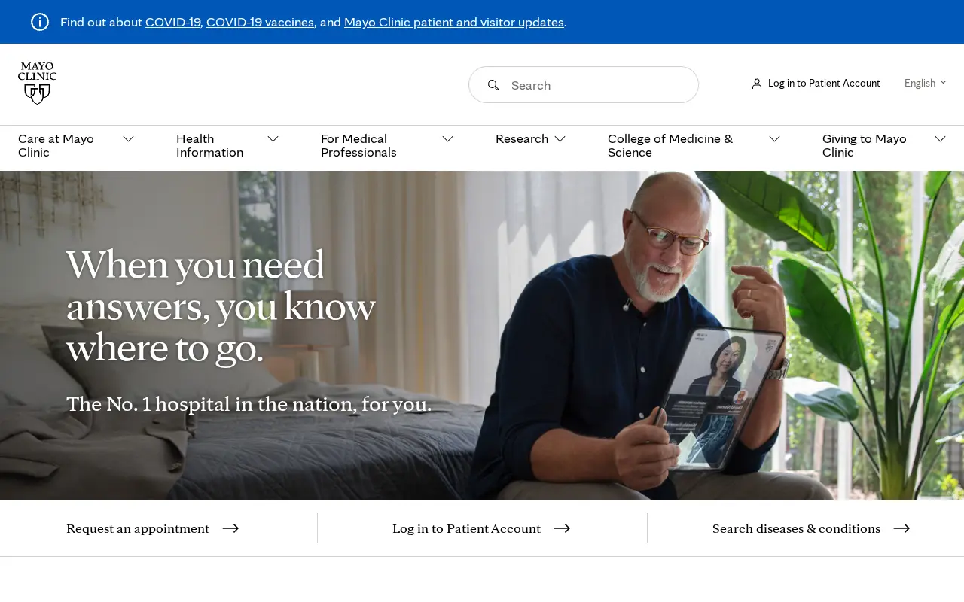Expand the For Medical Professionals chevron
964x602 pixels.
tap(447, 139)
